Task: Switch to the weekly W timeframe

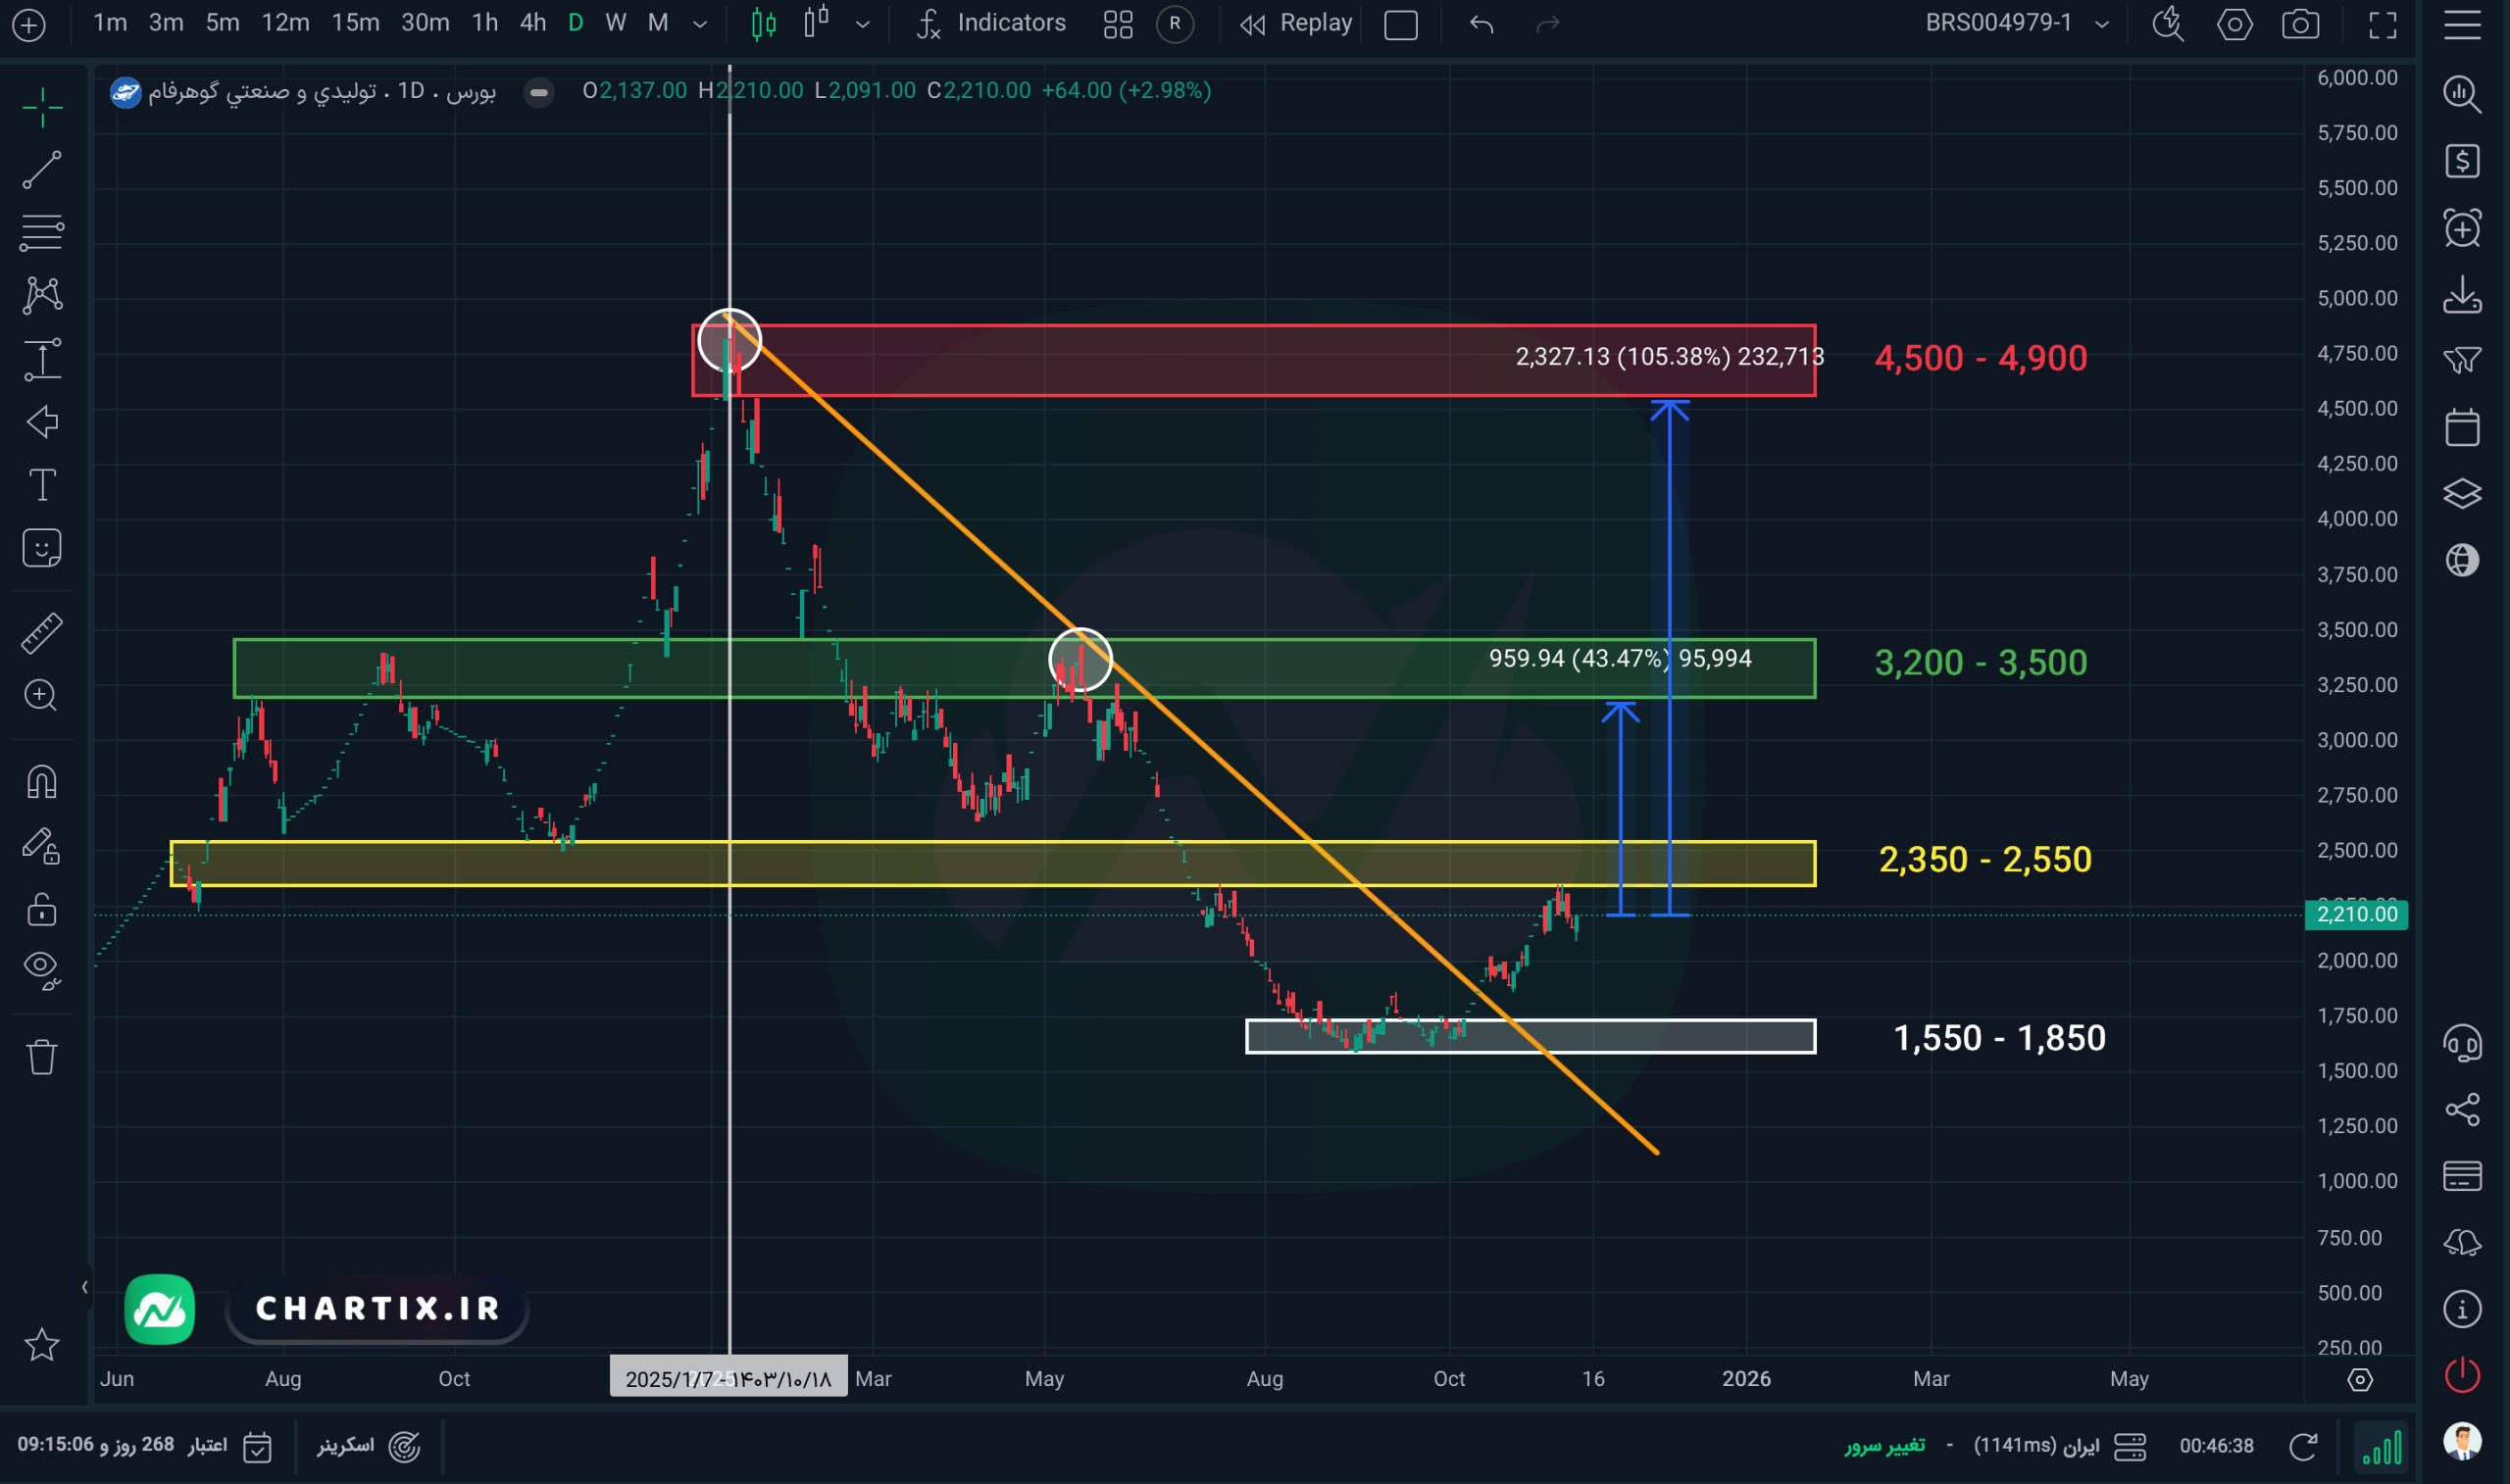Action: (x=615, y=23)
